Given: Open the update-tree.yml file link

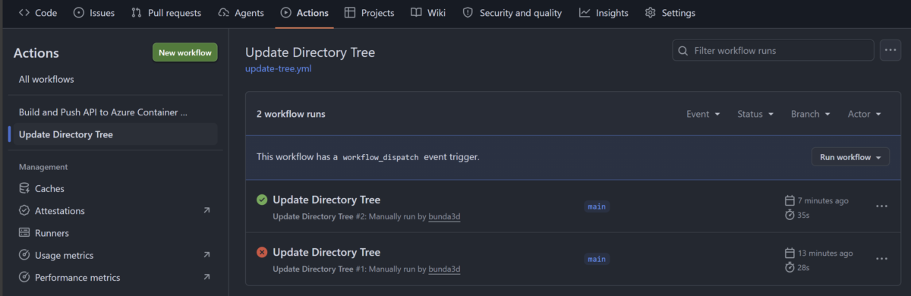Looking at the screenshot, I should [x=278, y=68].
